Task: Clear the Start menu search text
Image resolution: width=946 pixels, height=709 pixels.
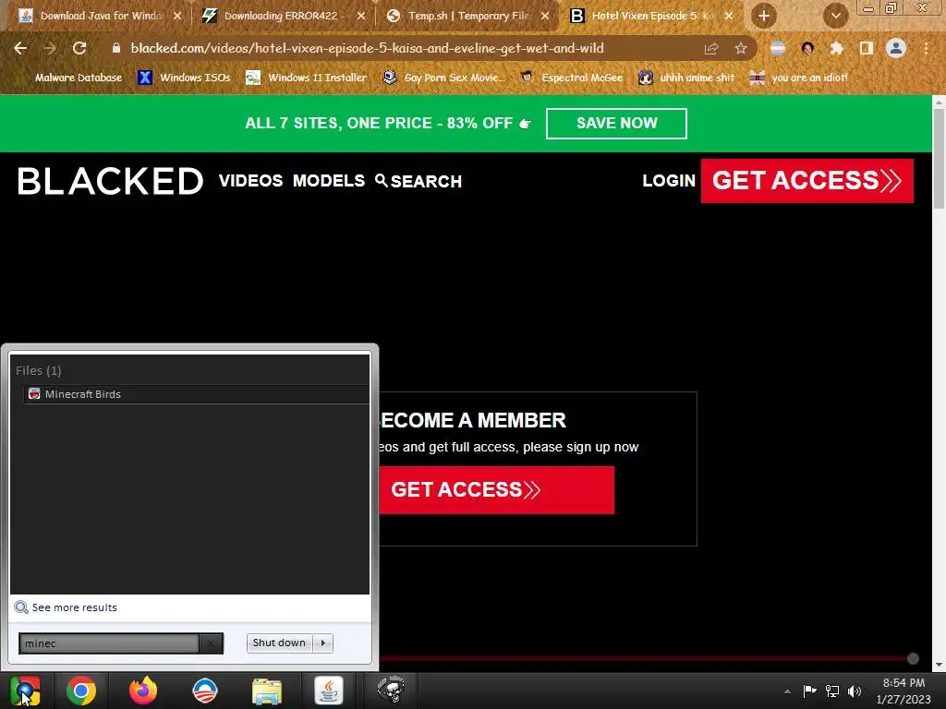Action: (211, 643)
